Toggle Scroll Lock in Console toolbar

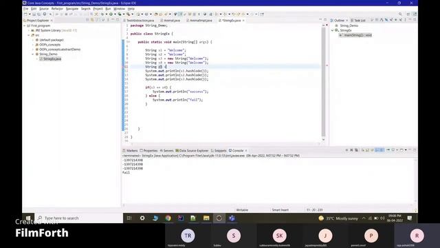[x=367, y=150]
